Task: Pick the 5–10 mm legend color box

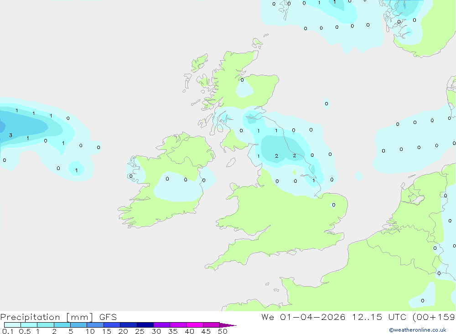Action: (x=79, y=325)
